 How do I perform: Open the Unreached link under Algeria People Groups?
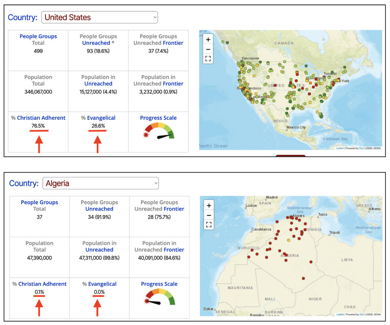click(x=99, y=209)
